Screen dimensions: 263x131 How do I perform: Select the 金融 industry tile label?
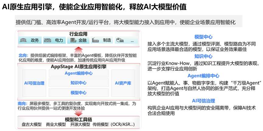coord(82,40)
